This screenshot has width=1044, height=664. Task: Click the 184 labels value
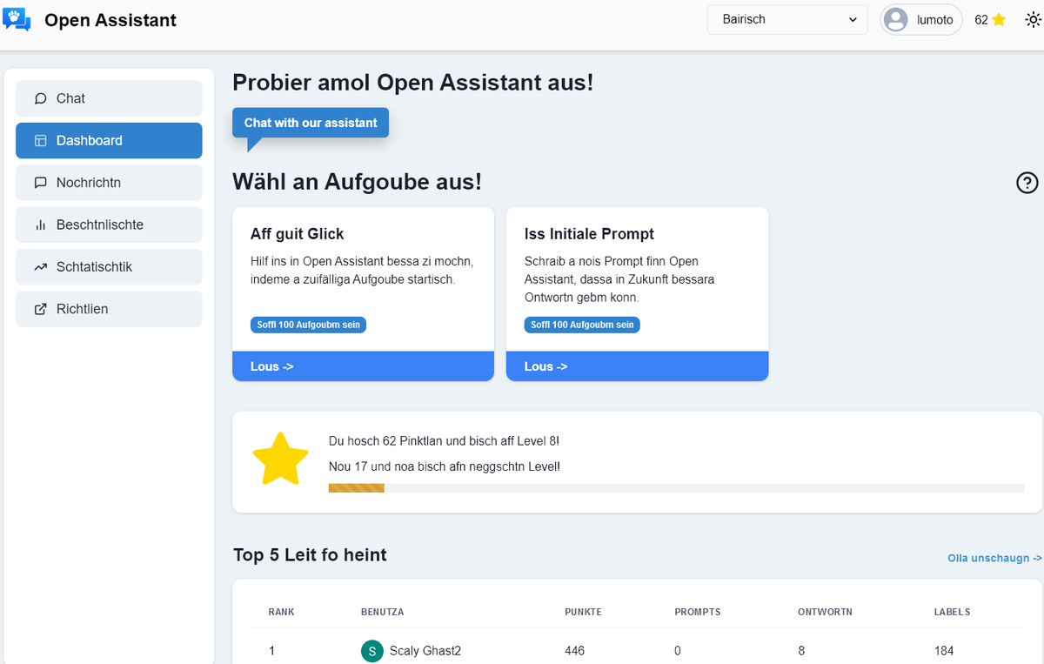[x=944, y=651]
